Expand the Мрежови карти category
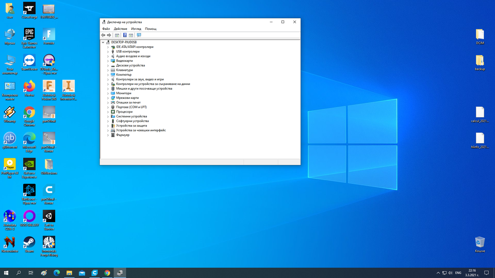This screenshot has width=495, height=278. pyautogui.click(x=108, y=98)
